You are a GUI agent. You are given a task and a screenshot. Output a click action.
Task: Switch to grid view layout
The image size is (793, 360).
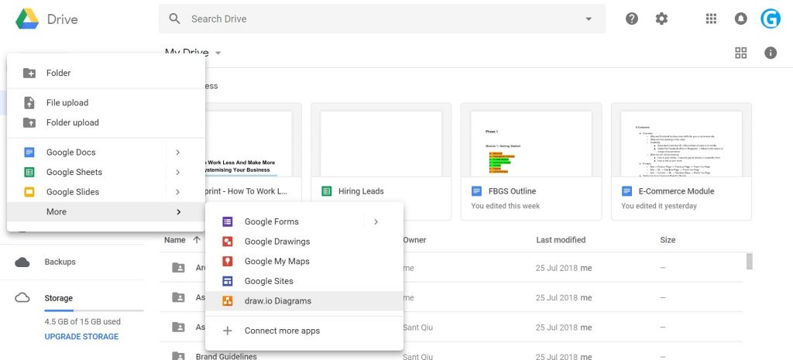coord(741,53)
